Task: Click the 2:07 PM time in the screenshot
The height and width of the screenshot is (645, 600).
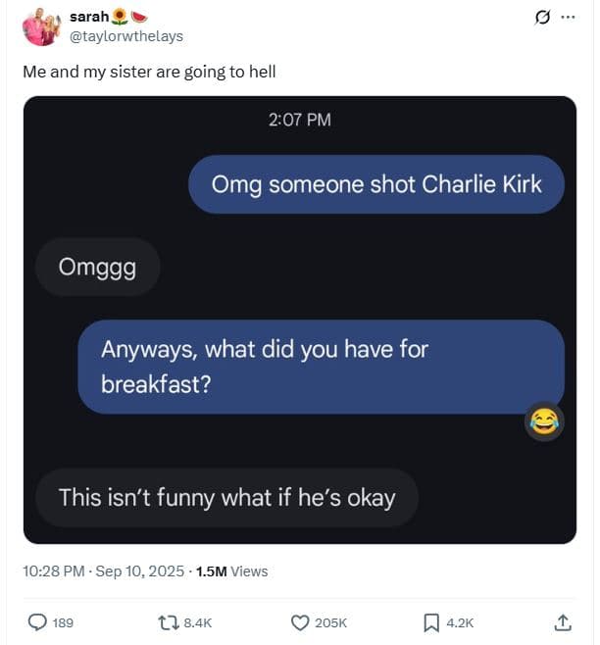Action: 299,120
